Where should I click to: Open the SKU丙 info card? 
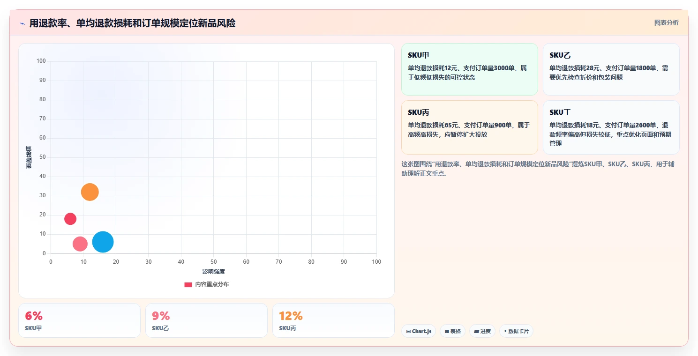click(469, 127)
